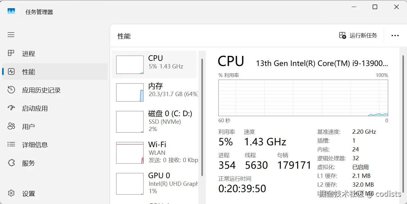Open the Wi-Fi WLAN performance entry
The height and width of the screenshot is (204, 407).
click(154, 152)
